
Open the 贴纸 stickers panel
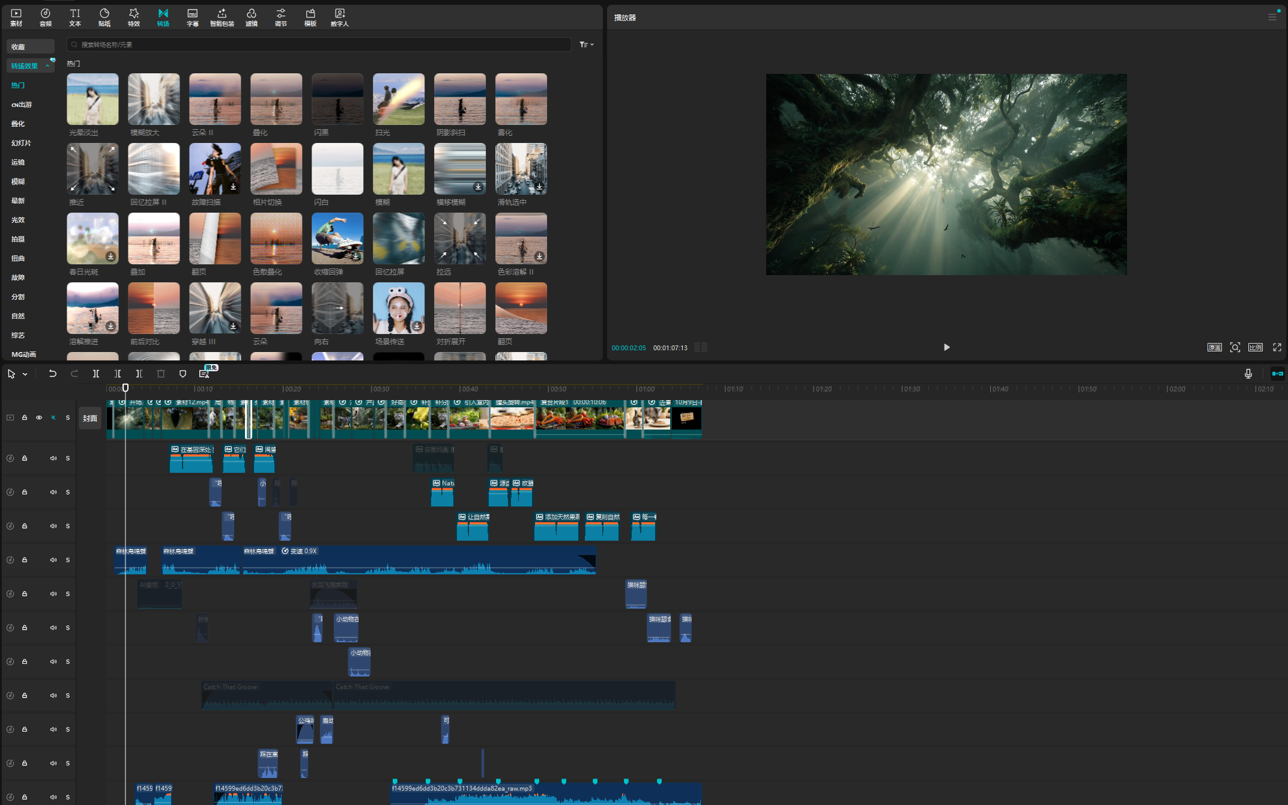tap(104, 17)
